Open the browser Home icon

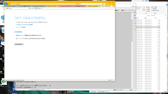[x=107, y=4]
